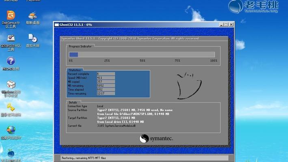Open the peach icon at the desktop bottom
Image resolution: width=288 pixels, height=162 pixels.
pos(11,153)
